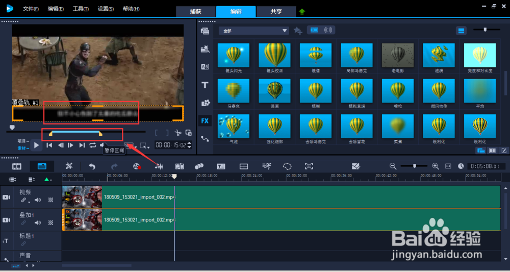Switch to the 捕获 tab
Screen dimensions: 510x272
196,11
